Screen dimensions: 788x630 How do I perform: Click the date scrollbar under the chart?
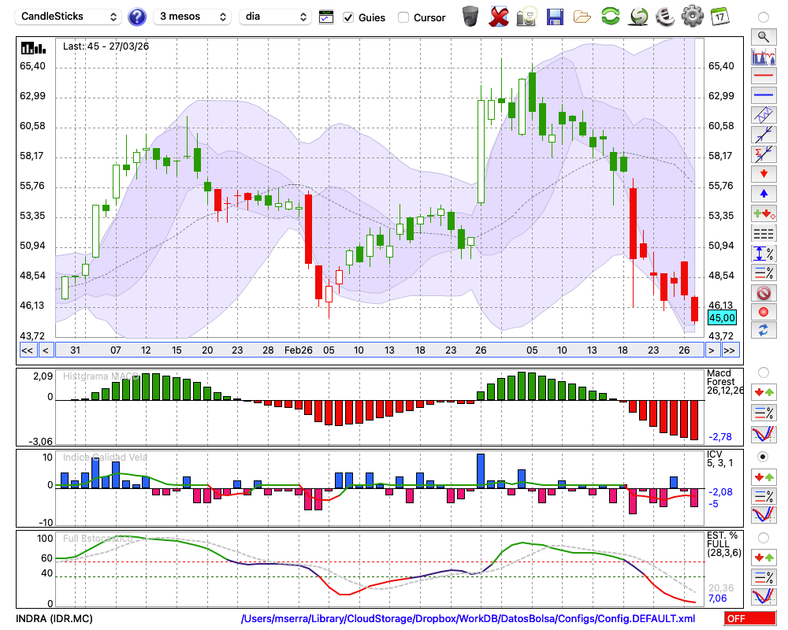[378, 350]
